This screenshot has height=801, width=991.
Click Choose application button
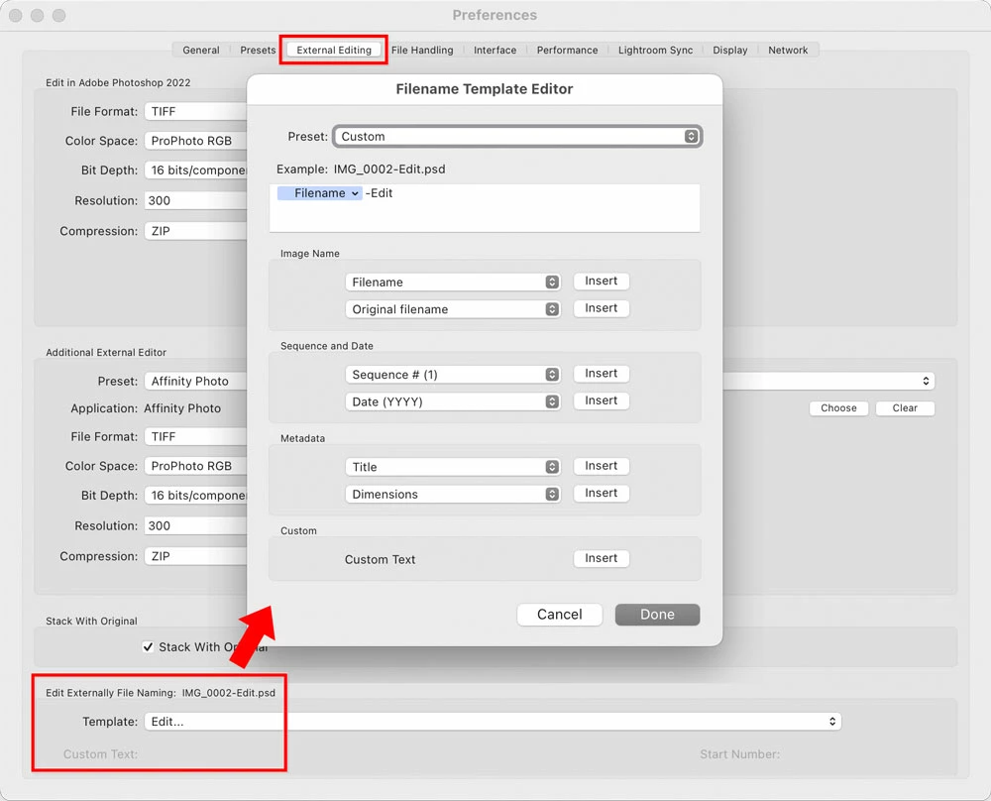click(838, 407)
